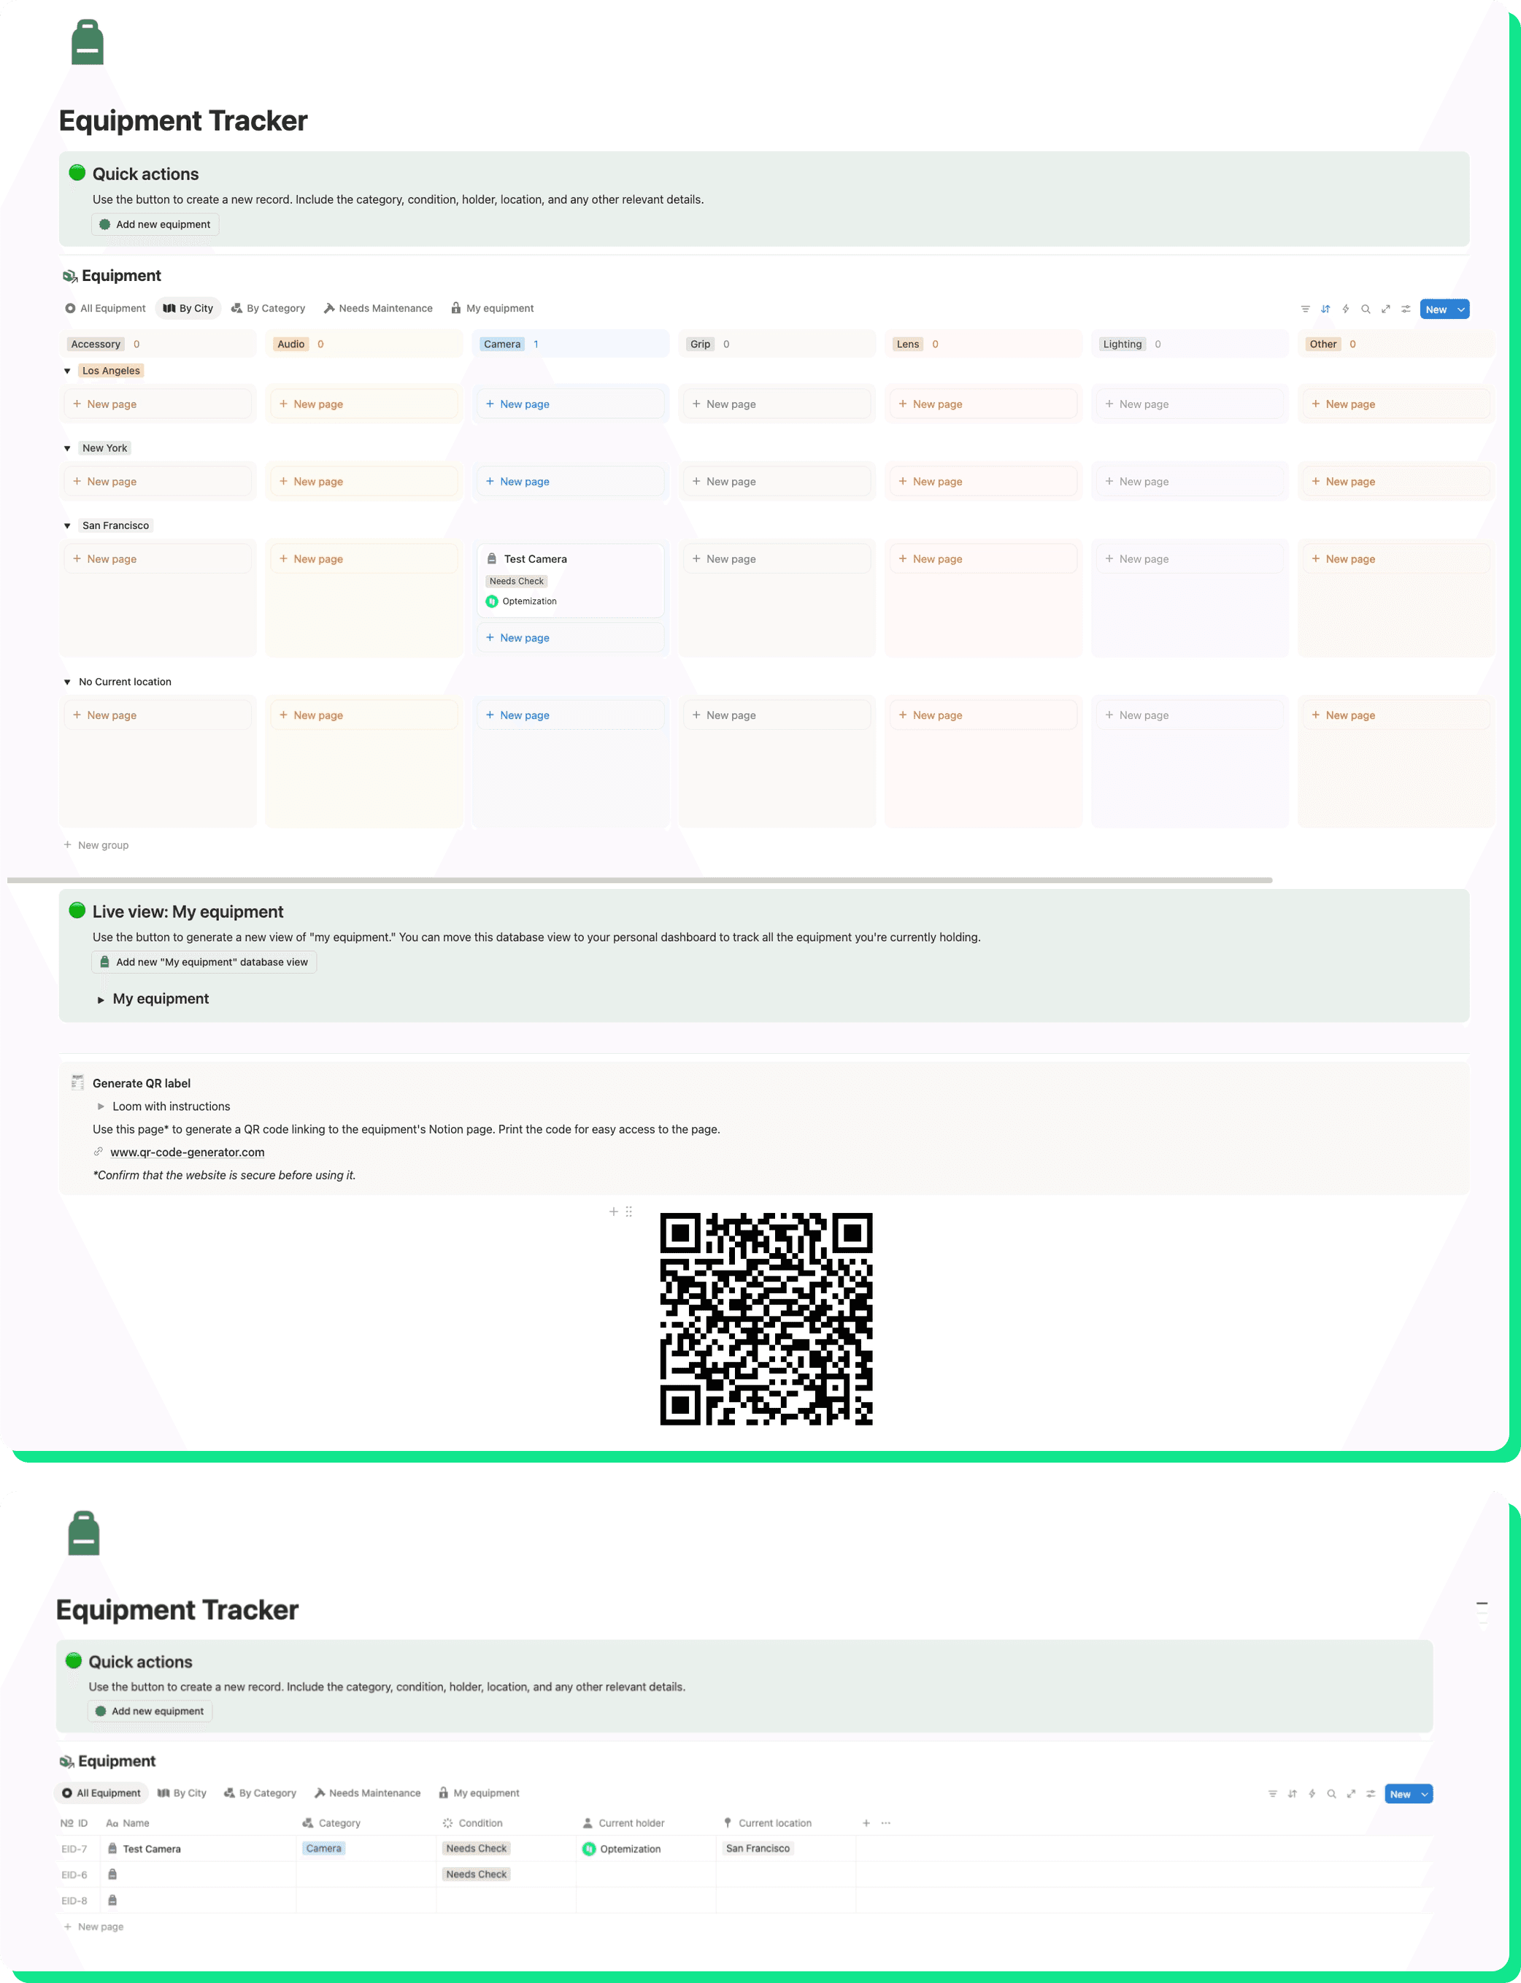Collapse the Los Angeles group
Screen dimensions: 1521x1983
tap(67, 371)
